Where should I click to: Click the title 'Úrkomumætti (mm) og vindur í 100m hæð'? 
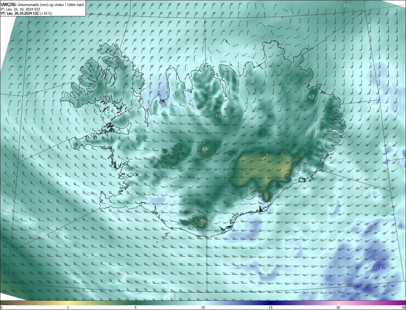[50, 4]
